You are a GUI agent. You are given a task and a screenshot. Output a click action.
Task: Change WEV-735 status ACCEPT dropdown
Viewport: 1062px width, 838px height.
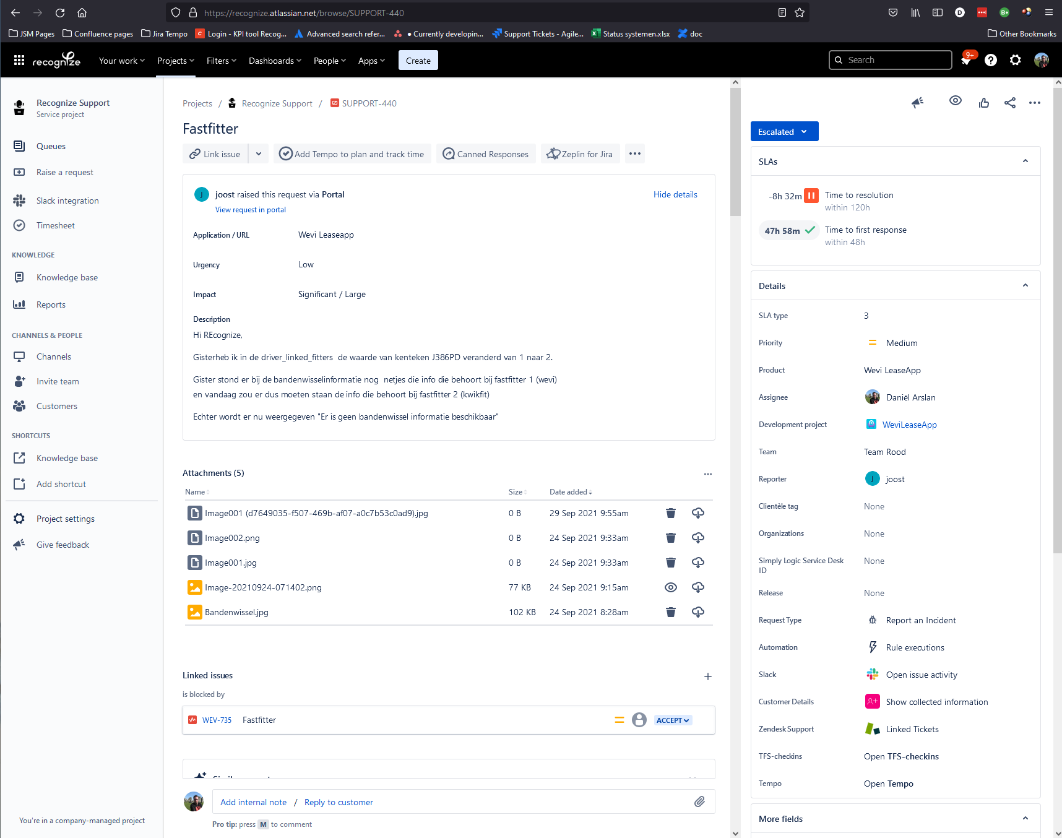(673, 720)
